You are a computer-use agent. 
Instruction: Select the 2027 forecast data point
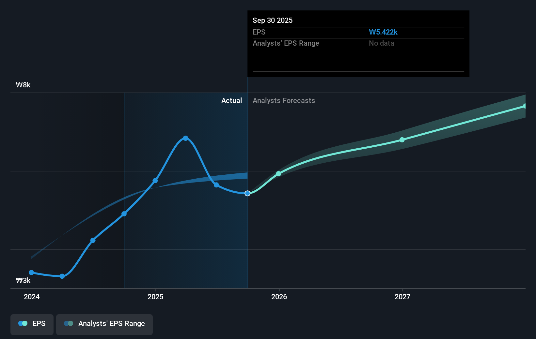pos(402,140)
